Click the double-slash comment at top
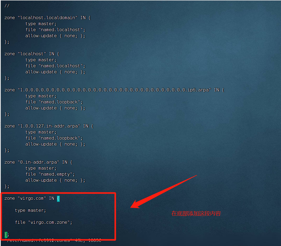This screenshot has width=281, height=246. coord(7,6)
